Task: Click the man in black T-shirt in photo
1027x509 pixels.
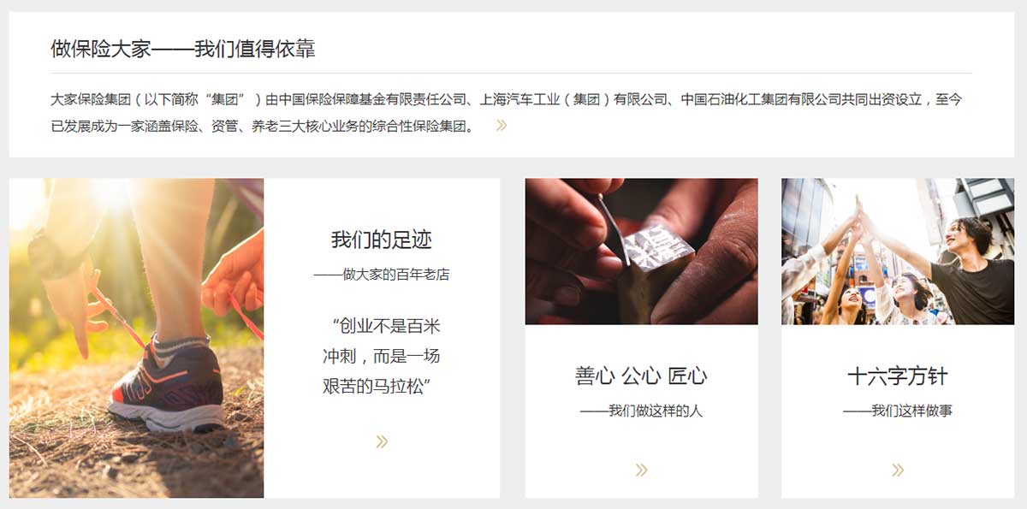Action: pyautogui.click(x=971, y=272)
